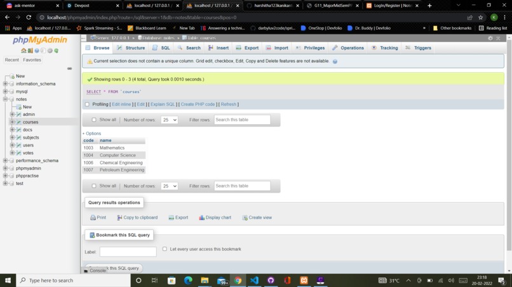Click the Explain SQL link

pyautogui.click(x=162, y=105)
